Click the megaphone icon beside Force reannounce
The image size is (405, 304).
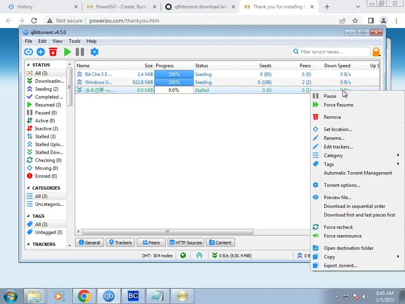point(316,236)
